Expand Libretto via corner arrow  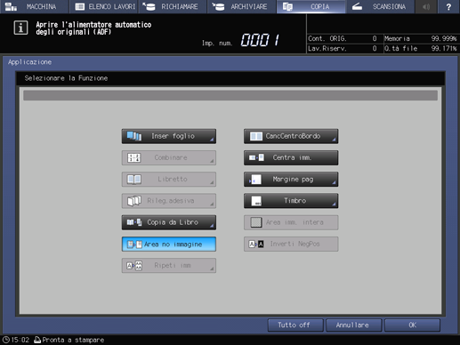212,182
